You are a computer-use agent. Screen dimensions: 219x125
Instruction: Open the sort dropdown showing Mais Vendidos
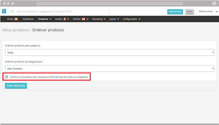coord(109,68)
